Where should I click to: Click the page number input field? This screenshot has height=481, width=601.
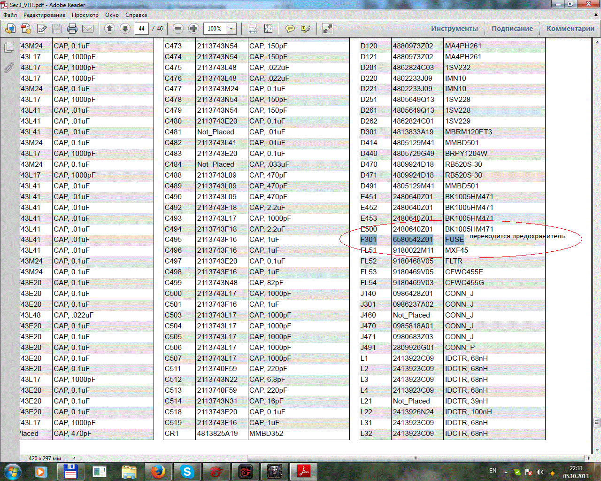141,29
